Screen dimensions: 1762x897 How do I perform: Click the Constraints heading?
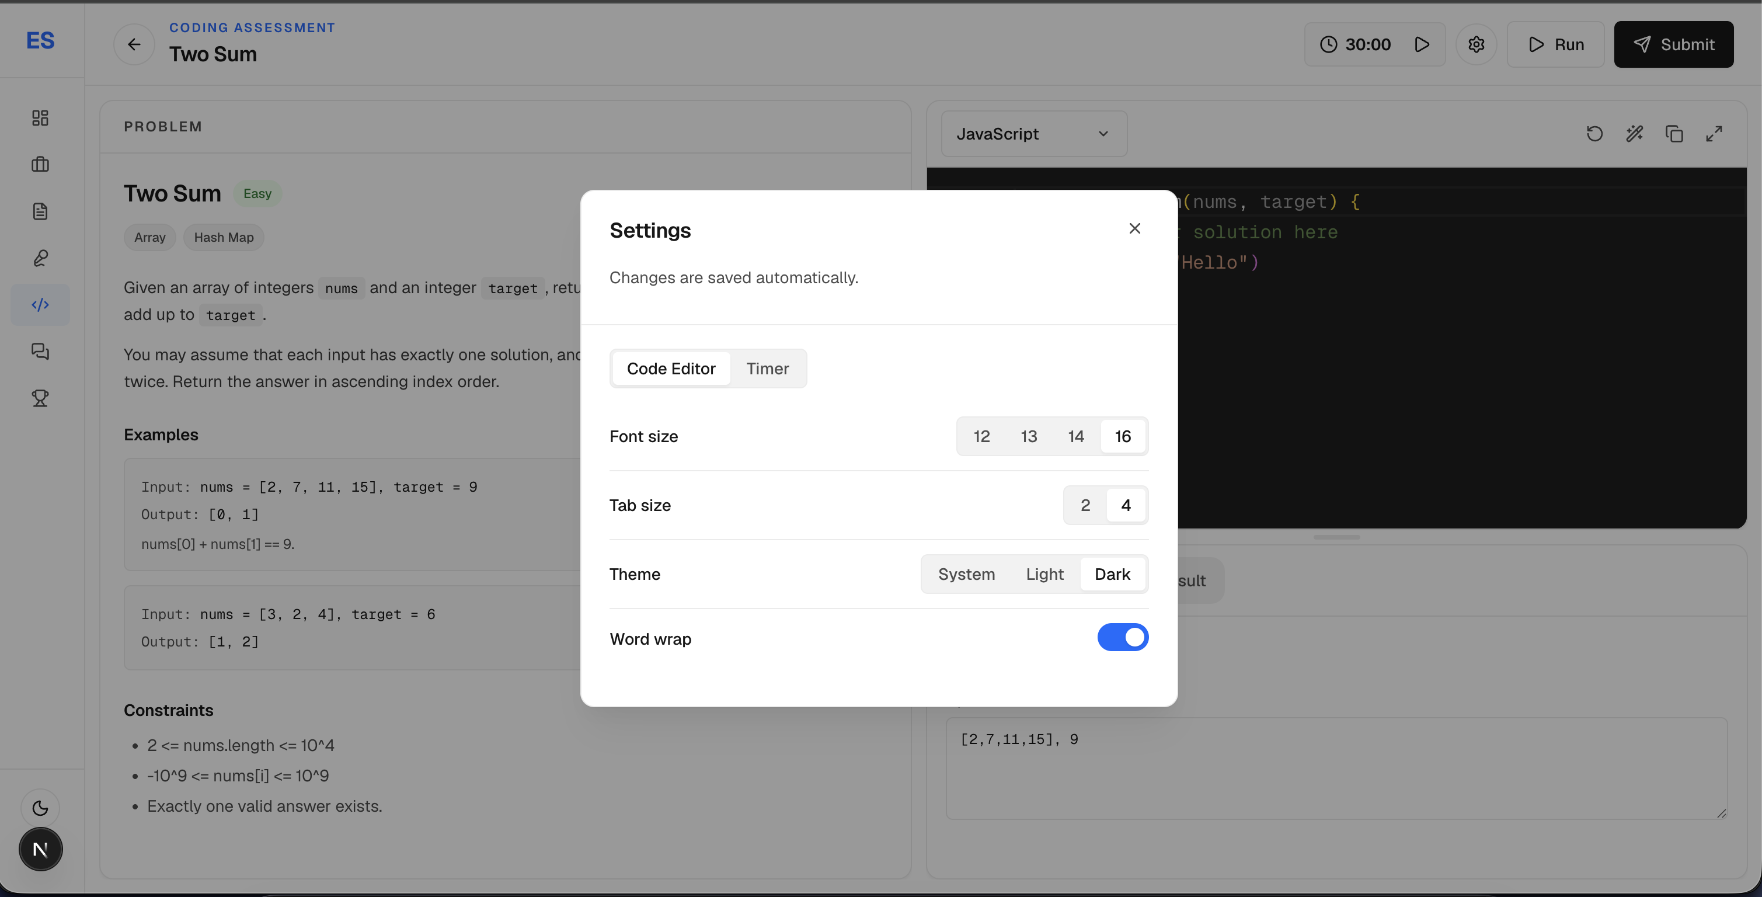pos(168,710)
